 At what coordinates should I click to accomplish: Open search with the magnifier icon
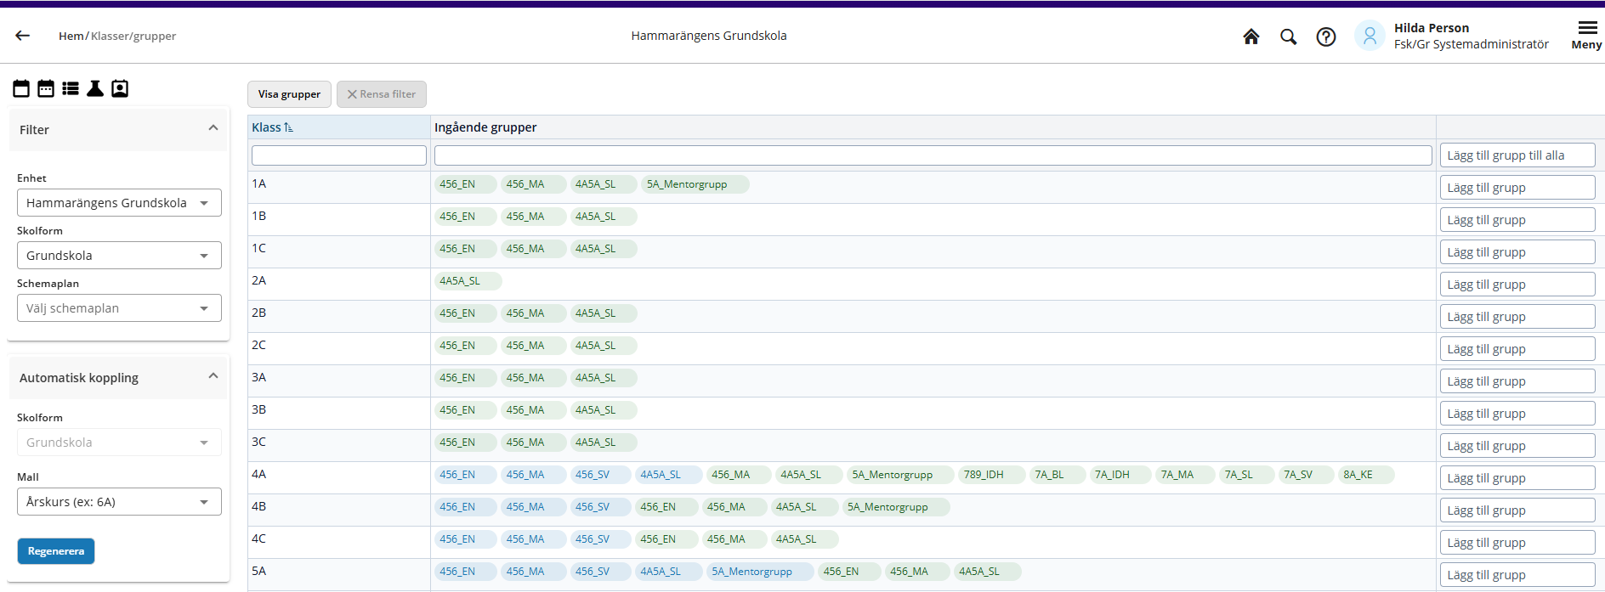pyautogui.click(x=1288, y=37)
